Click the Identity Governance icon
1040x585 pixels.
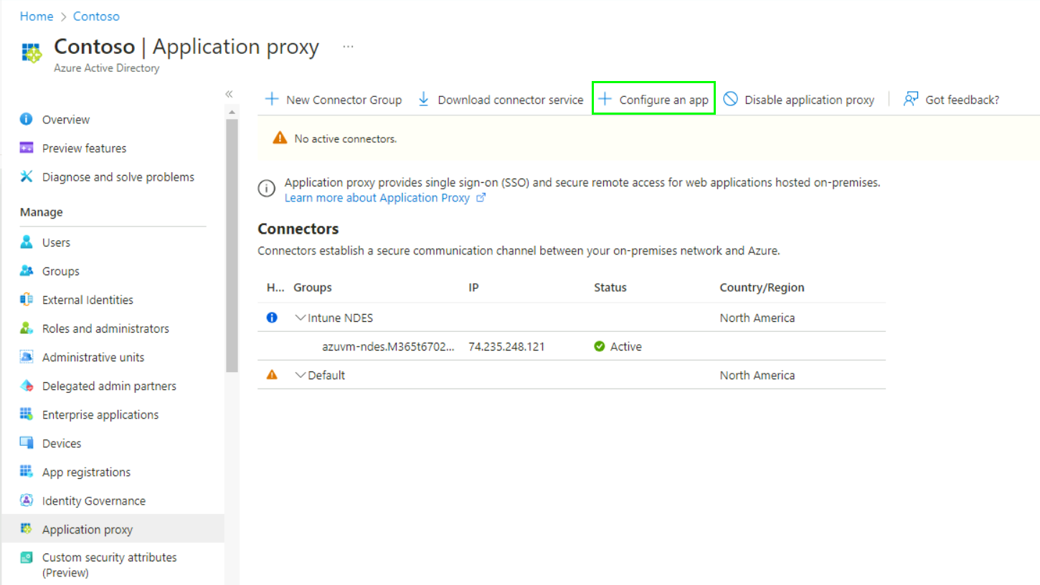(x=27, y=500)
